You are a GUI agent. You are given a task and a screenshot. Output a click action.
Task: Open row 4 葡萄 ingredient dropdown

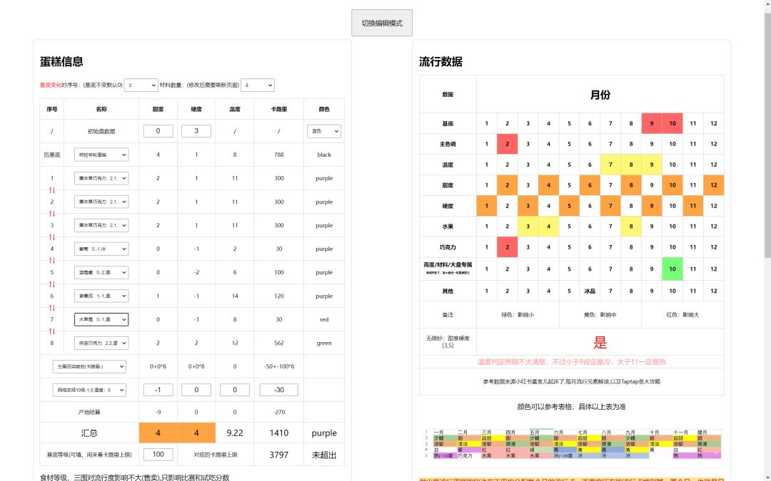pos(101,249)
